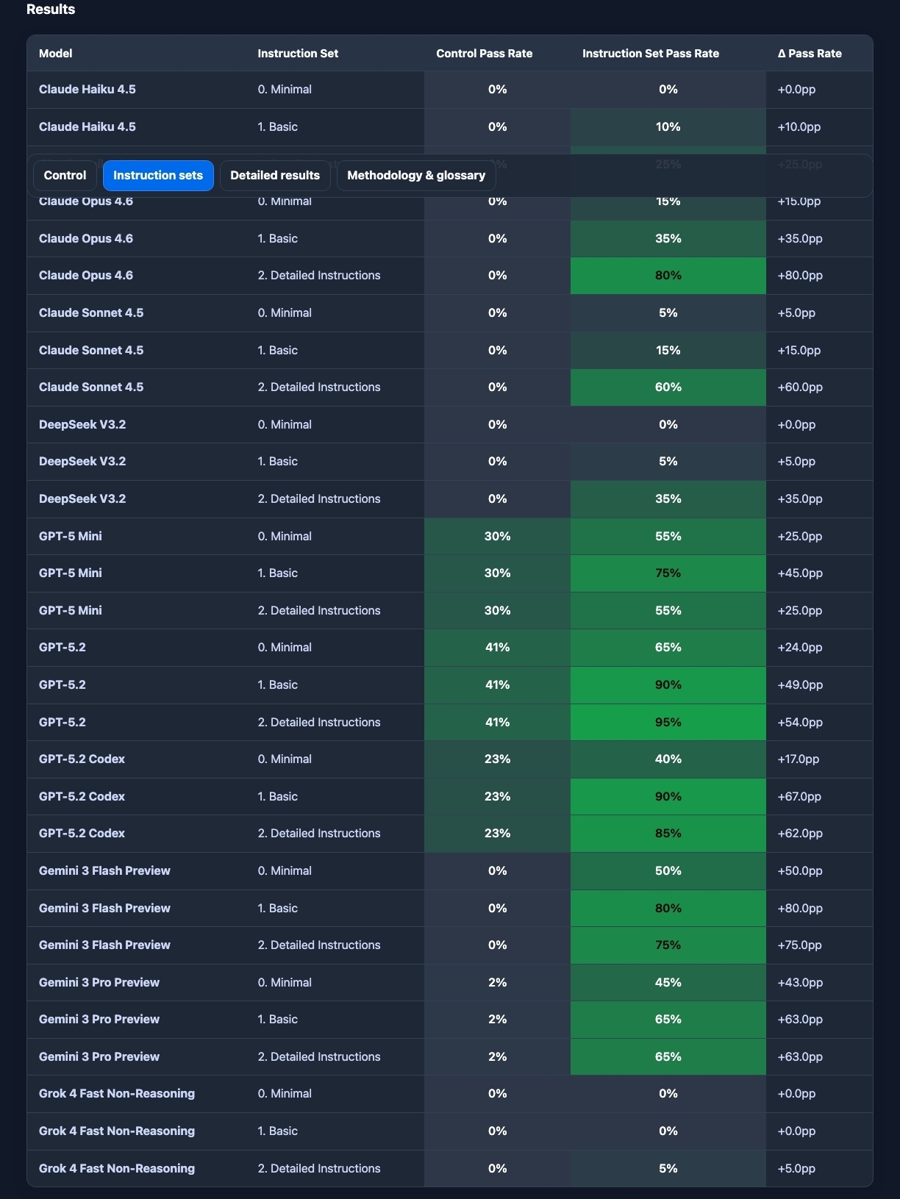Click the Model column header
This screenshot has height=1199, width=900.
(55, 54)
